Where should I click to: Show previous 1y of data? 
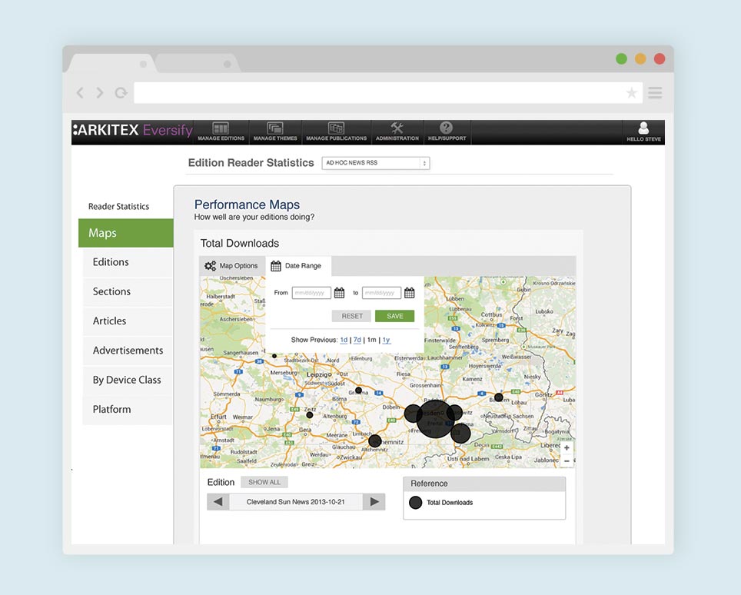(386, 340)
